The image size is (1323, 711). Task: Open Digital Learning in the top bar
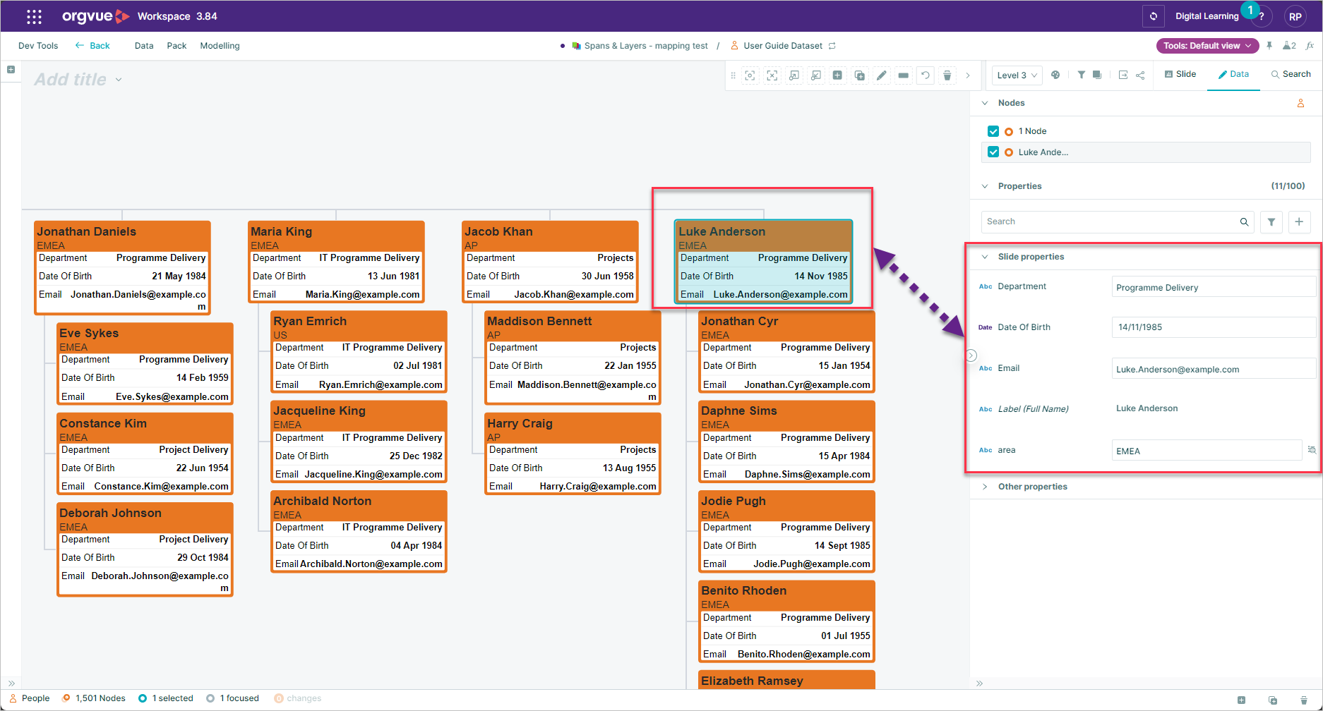1207,16
